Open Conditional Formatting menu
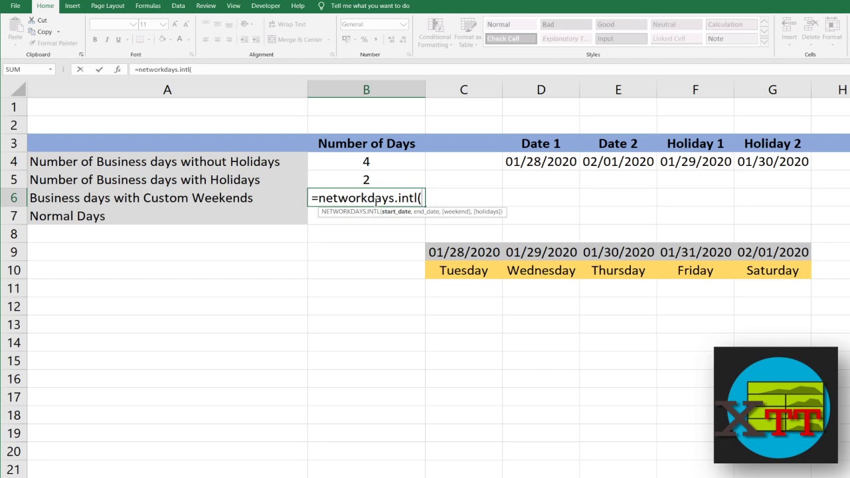 click(x=435, y=33)
